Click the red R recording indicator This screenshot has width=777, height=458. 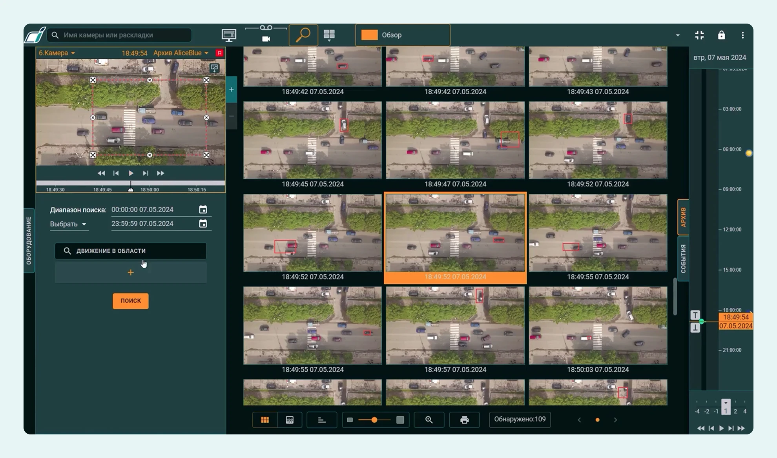(219, 53)
